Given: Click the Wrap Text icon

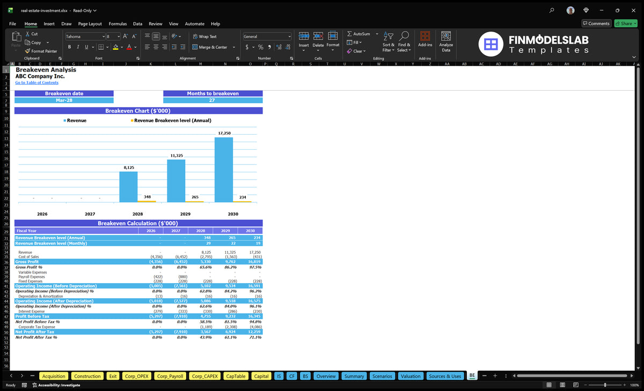Looking at the screenshot, I should (x=195, y=36).
